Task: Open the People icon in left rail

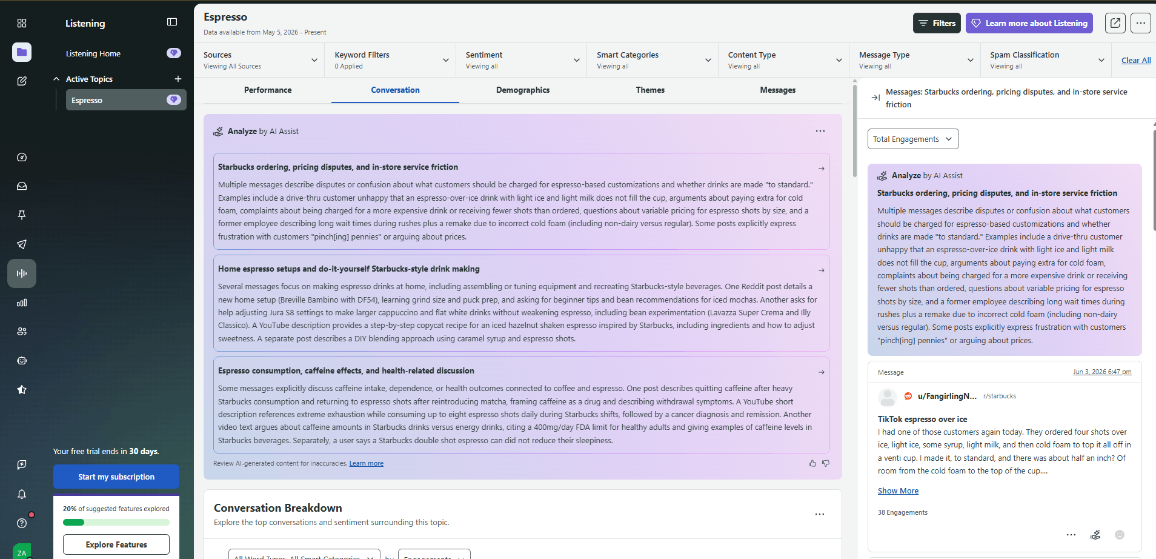Action: (22, 332)
